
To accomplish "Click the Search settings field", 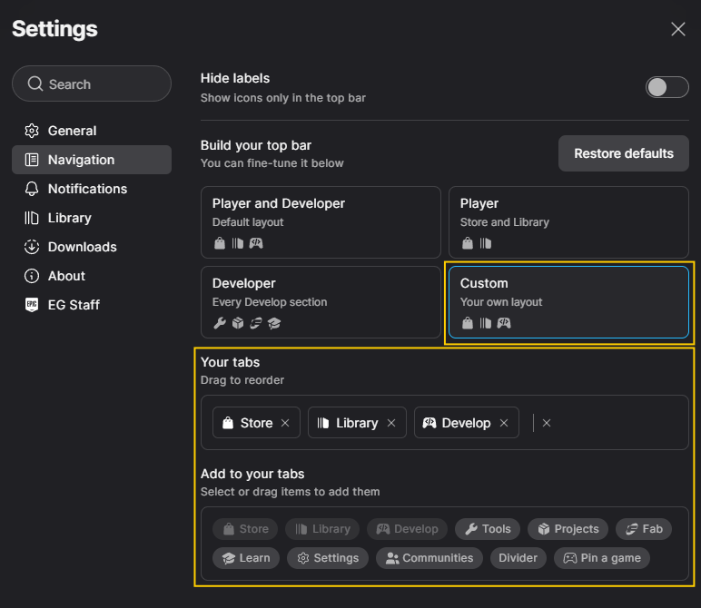I will [92, 83].
